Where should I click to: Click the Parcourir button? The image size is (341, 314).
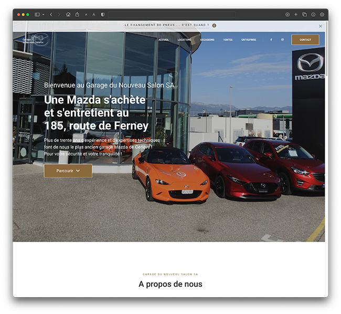coord(68,171)
